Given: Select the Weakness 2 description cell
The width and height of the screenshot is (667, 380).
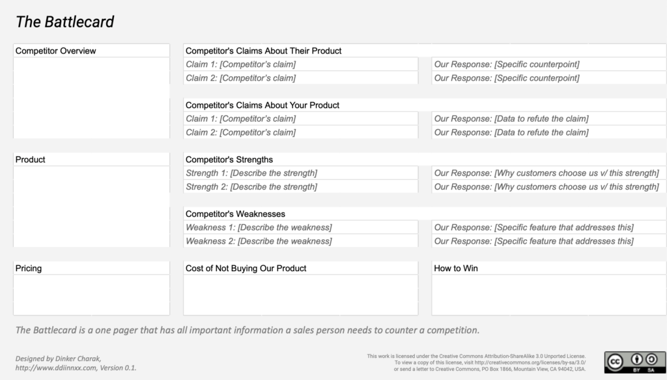Looking at the screenshot, I should pos(301,241).
